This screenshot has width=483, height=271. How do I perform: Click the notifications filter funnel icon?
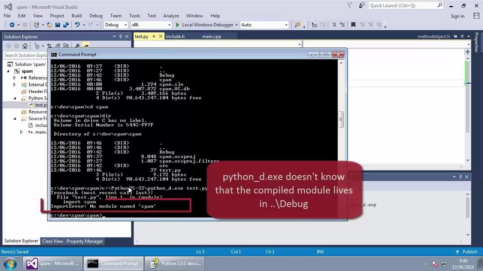[349, 6]
